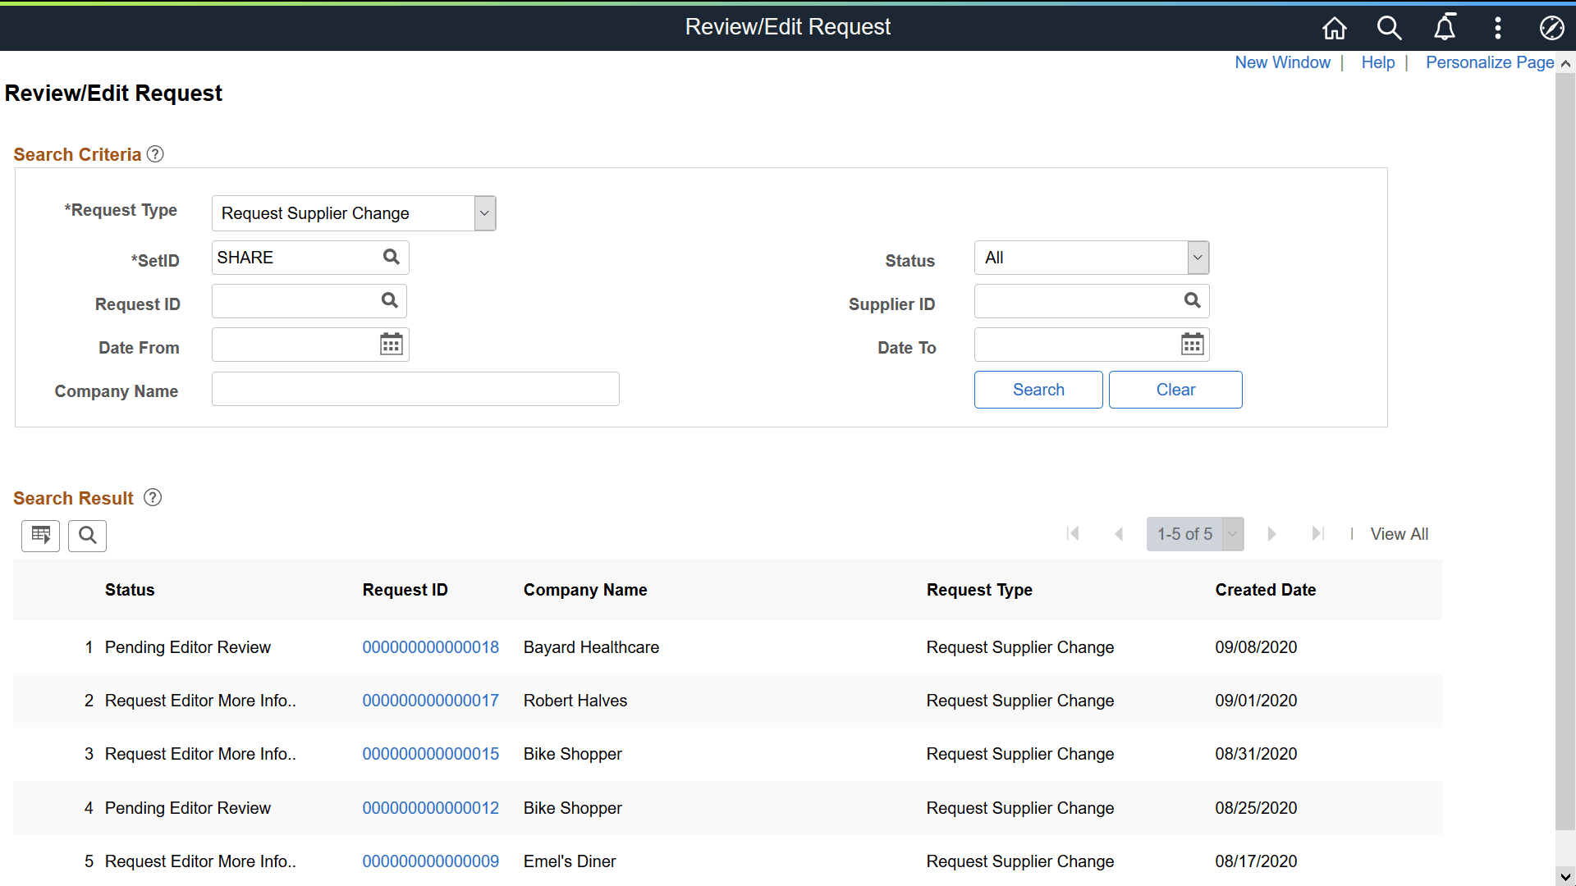Click the Search button
Image resolution: width=1576 pixels, height=886 pixels.
click(x=1038, y=389)
